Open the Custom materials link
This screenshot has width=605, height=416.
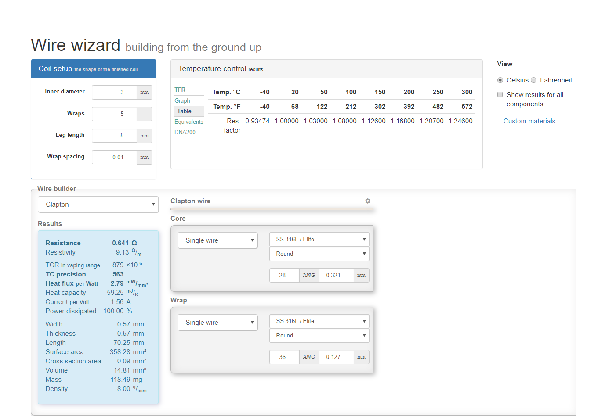click(529, 121)
